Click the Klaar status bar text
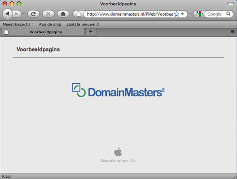 point(7,176)
